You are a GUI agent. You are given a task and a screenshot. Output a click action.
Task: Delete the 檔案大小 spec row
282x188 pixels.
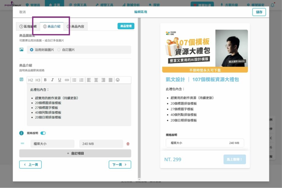(x=128, y=144)
